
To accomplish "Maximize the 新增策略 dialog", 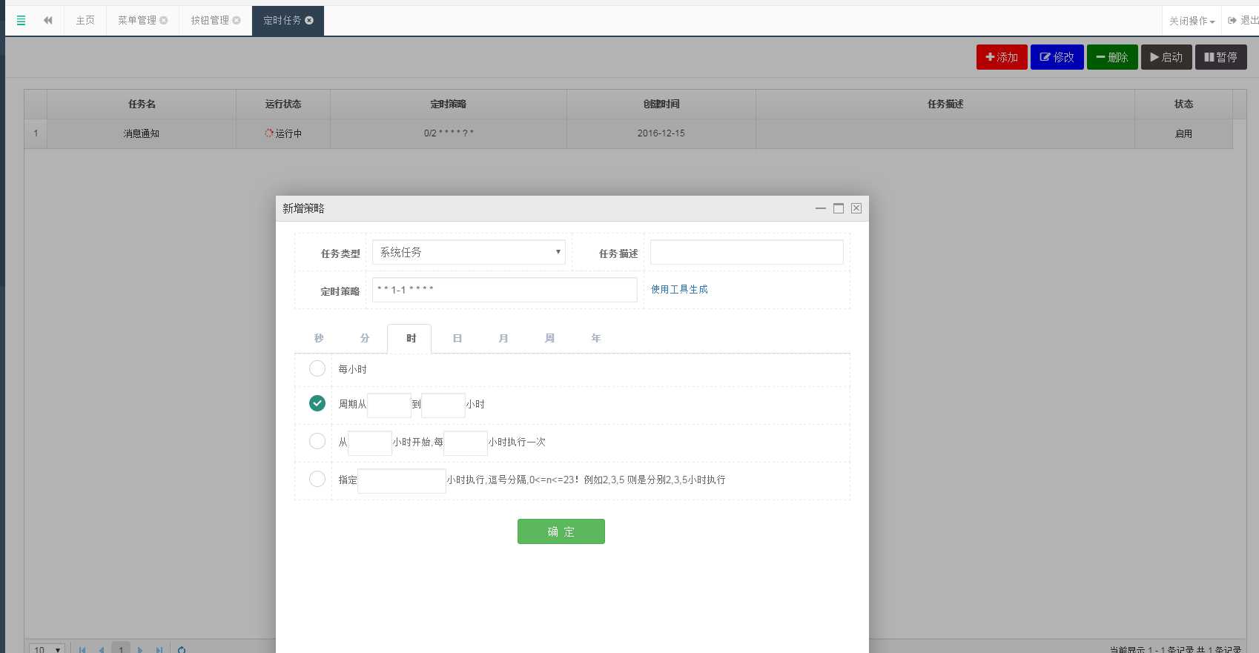I will coord(839,208).
